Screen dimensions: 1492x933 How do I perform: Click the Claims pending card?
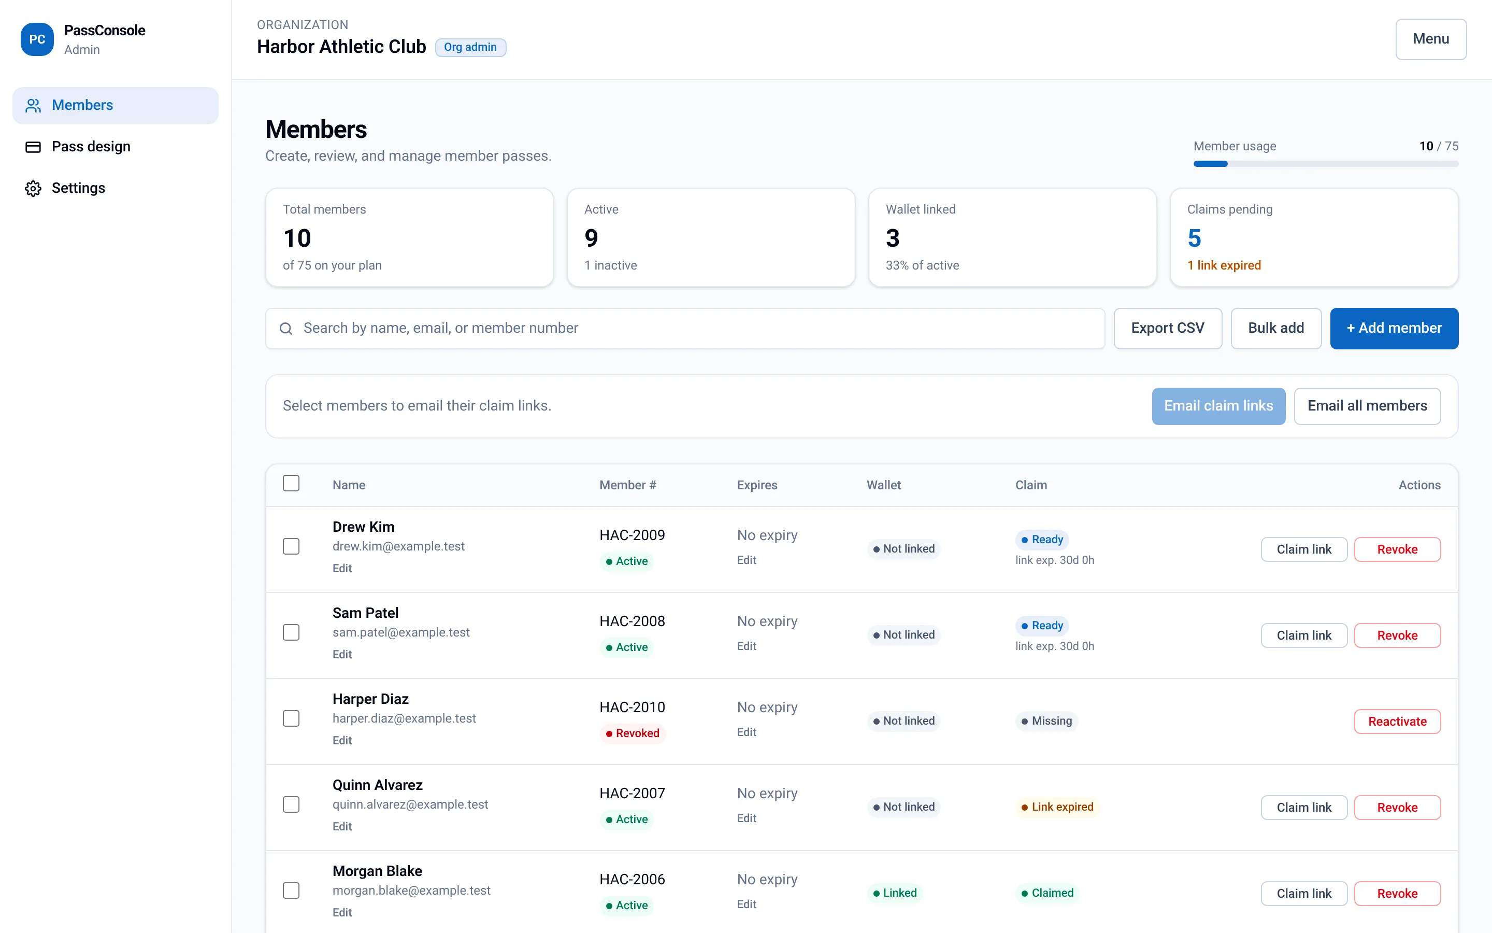point(1314,237)
